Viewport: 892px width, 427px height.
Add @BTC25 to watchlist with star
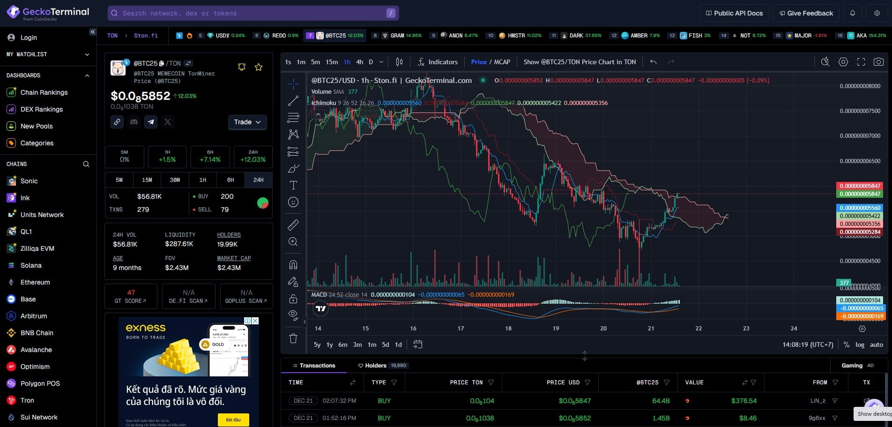coord(259,67)
